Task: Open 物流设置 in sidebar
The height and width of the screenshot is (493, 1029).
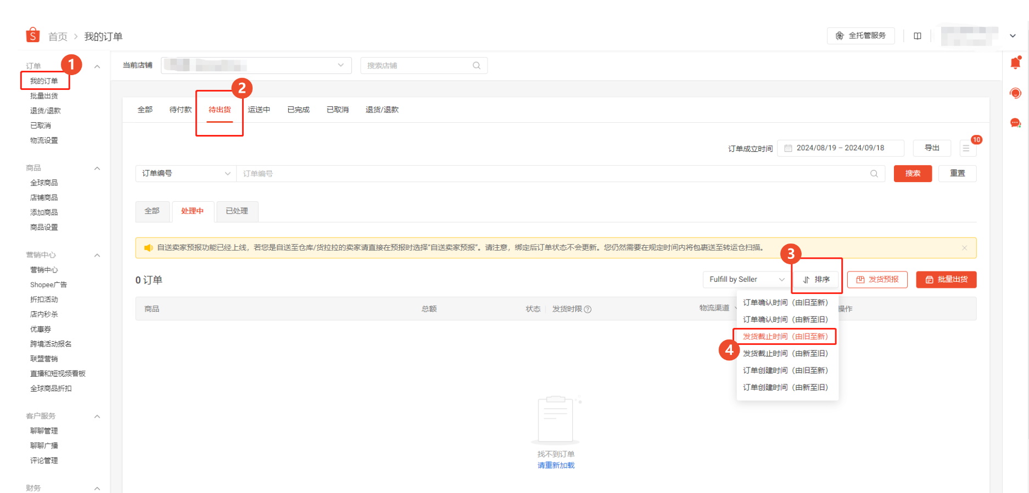Action: click(x=44, y=140)
